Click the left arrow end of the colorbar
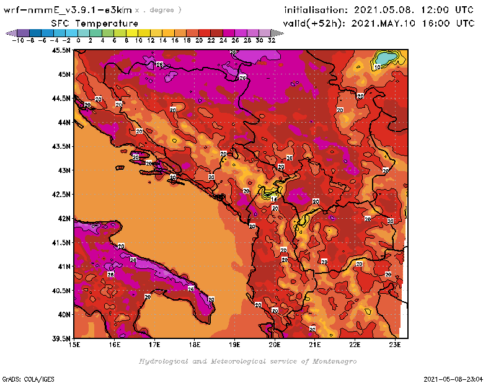The width and height of the screenshot is (496, 383). click(x=11, y=33)
